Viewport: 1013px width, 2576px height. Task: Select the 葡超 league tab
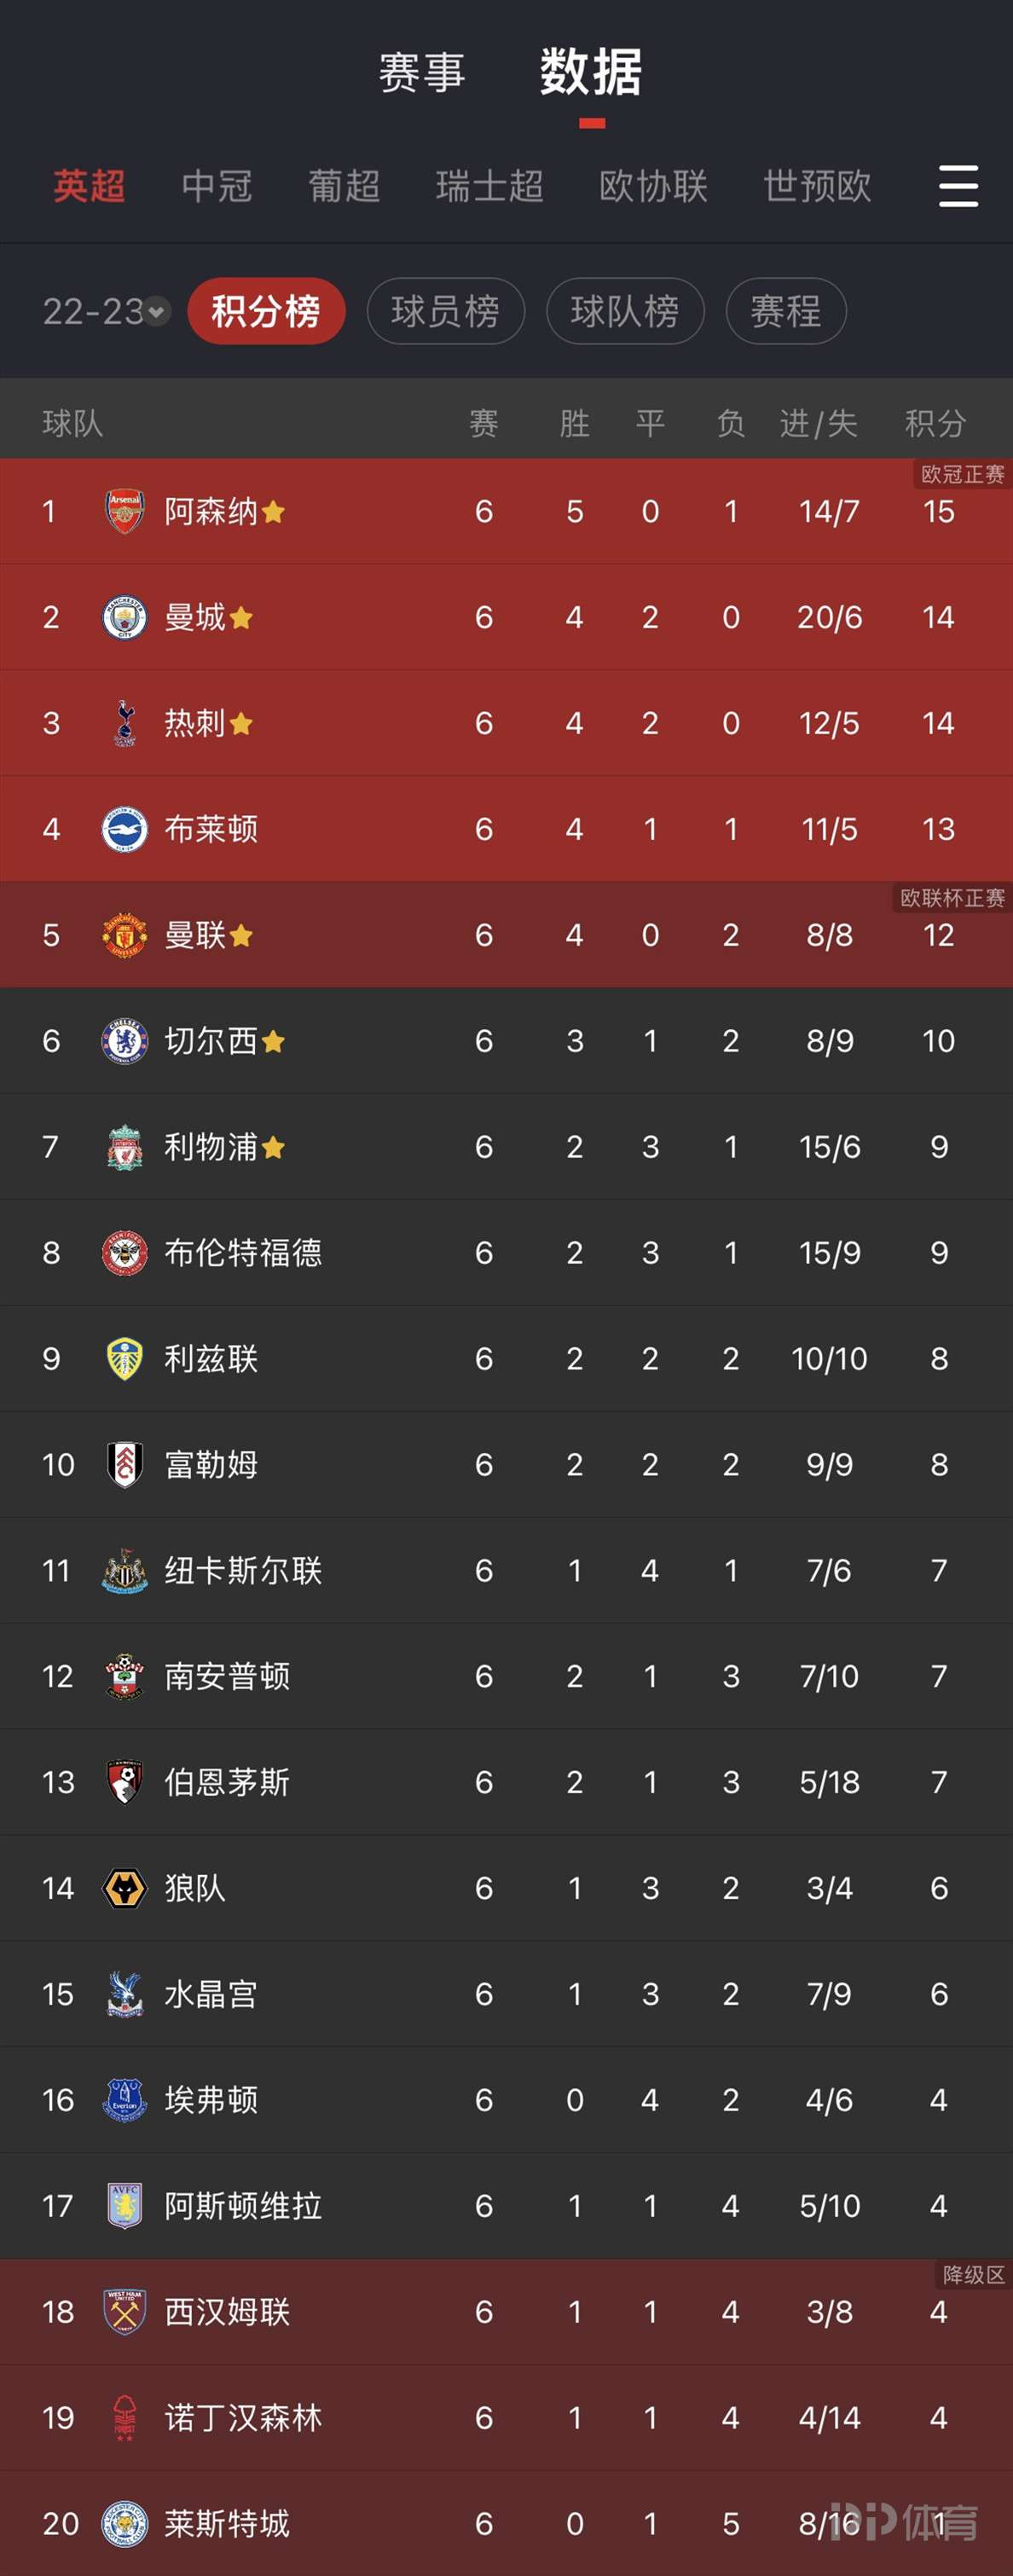click(x=344, y=186)
